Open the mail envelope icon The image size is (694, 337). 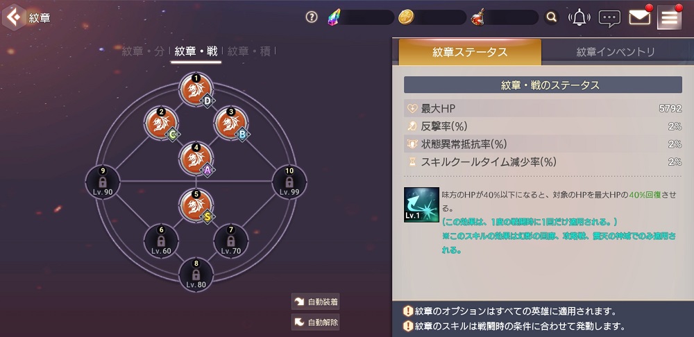pos(640,17)
